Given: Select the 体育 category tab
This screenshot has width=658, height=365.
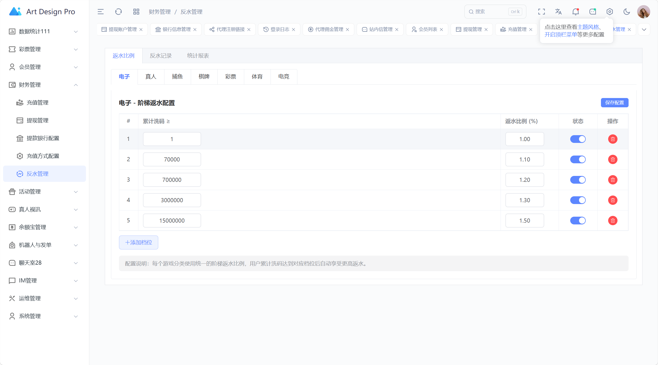Looking at the screenshot, I should coord(257,77).
